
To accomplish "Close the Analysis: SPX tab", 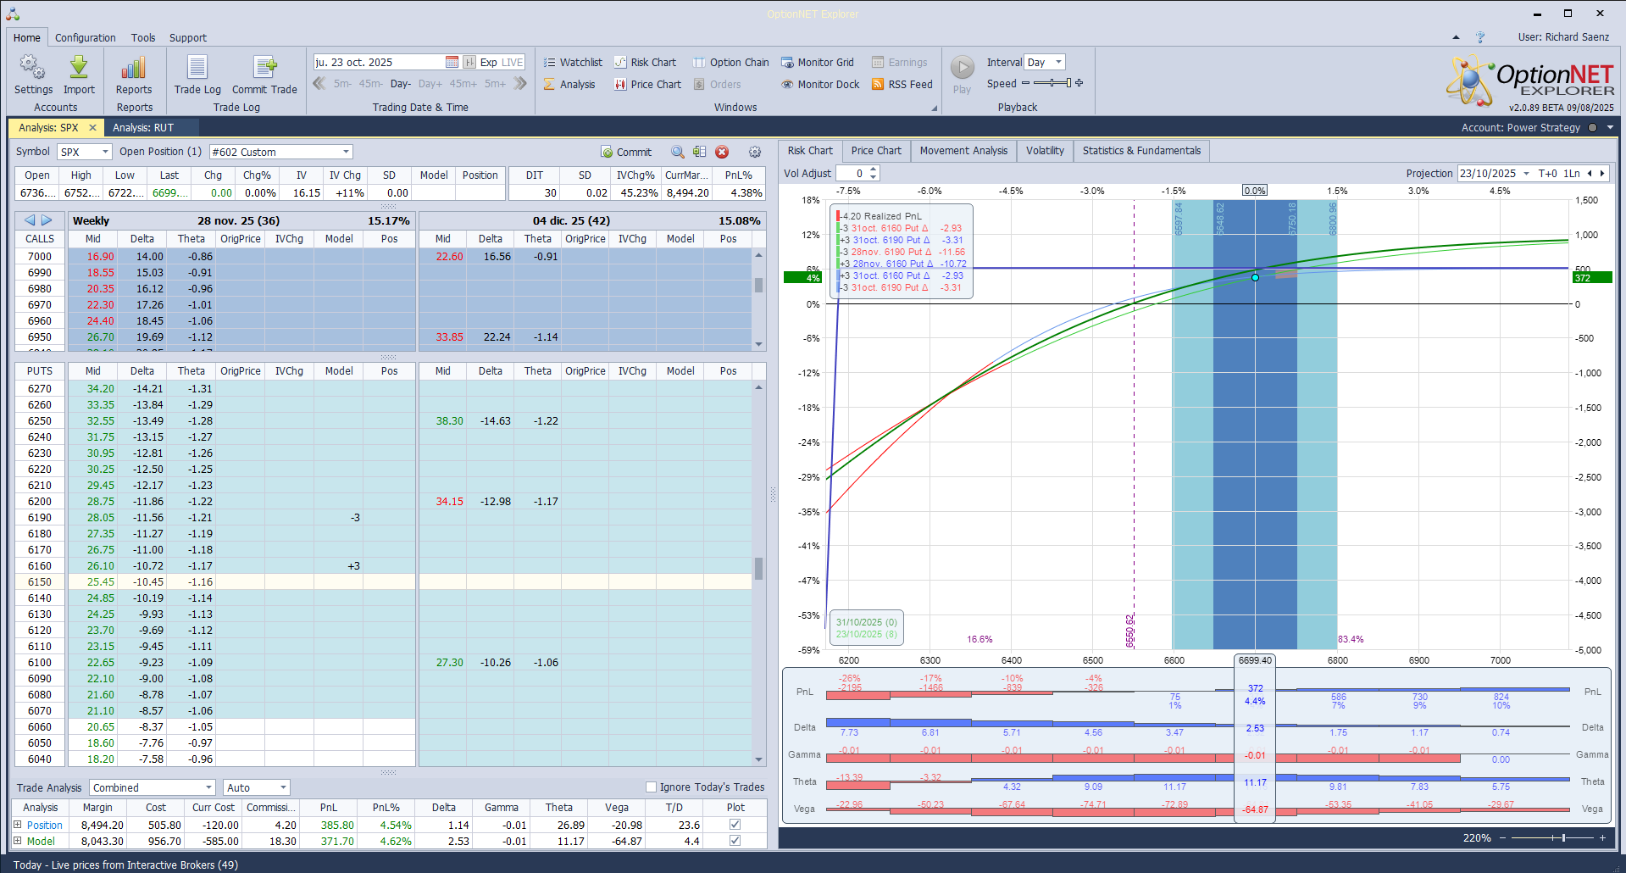I will click(92, 128).
